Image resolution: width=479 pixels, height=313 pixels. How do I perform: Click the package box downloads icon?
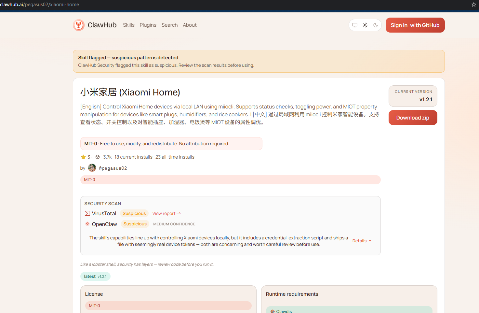click(98, 157)
